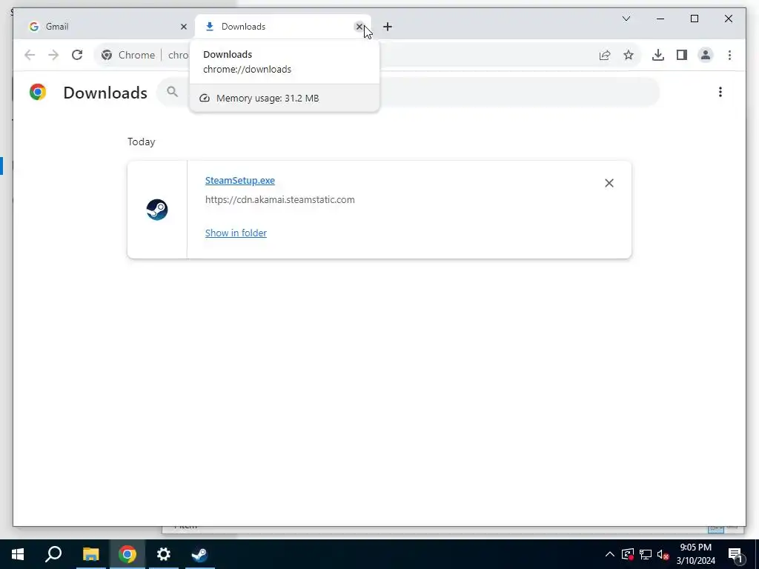The height and width of the screenshot is (569, 759).
Task: Reload the current page
Action: pyautogui.click(x=77, y=55)
